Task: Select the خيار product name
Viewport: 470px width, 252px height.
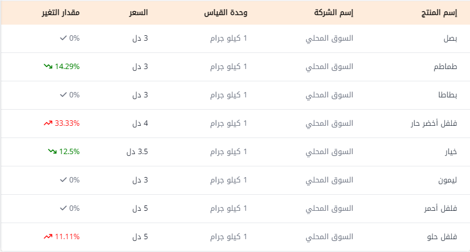Action: click(451, 152)
